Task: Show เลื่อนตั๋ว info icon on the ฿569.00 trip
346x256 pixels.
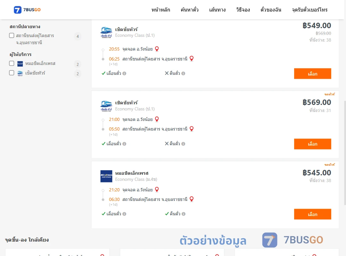Action: pos(124,144)
